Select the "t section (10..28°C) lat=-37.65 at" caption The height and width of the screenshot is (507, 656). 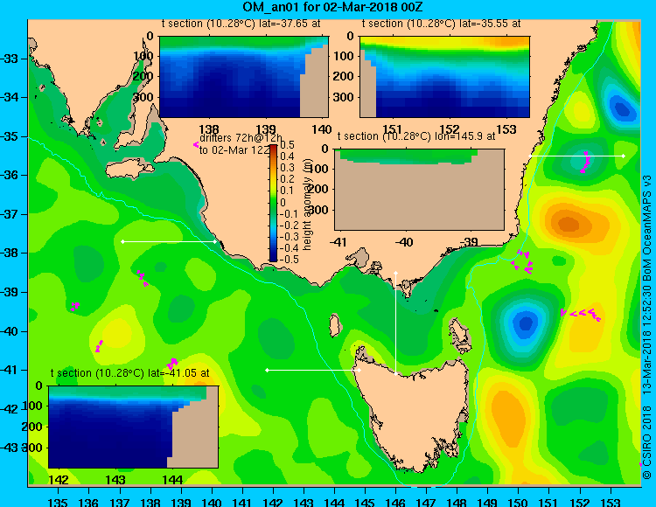241,24
